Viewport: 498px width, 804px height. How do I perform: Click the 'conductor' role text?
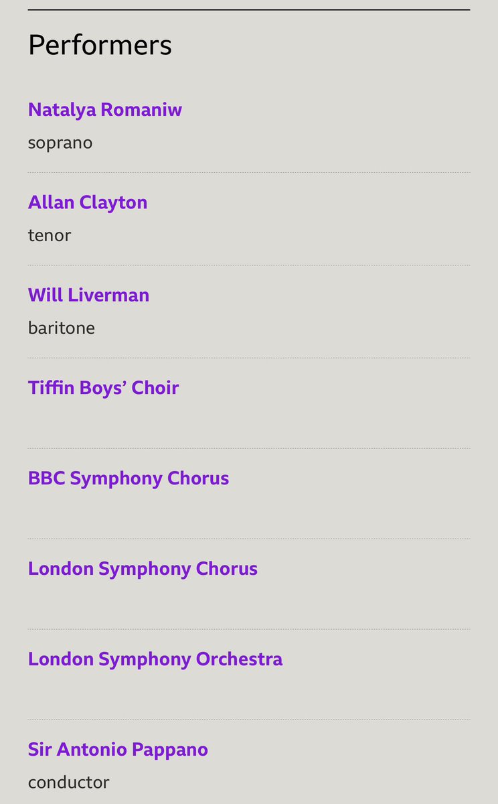[x=68, y=782]
